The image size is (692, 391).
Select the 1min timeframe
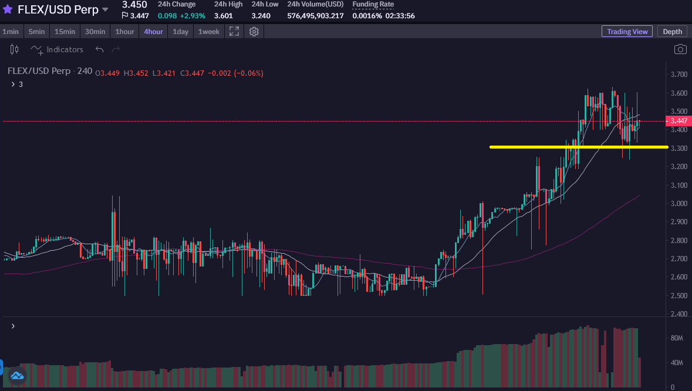pyautogui.click(x=11, y=31)
